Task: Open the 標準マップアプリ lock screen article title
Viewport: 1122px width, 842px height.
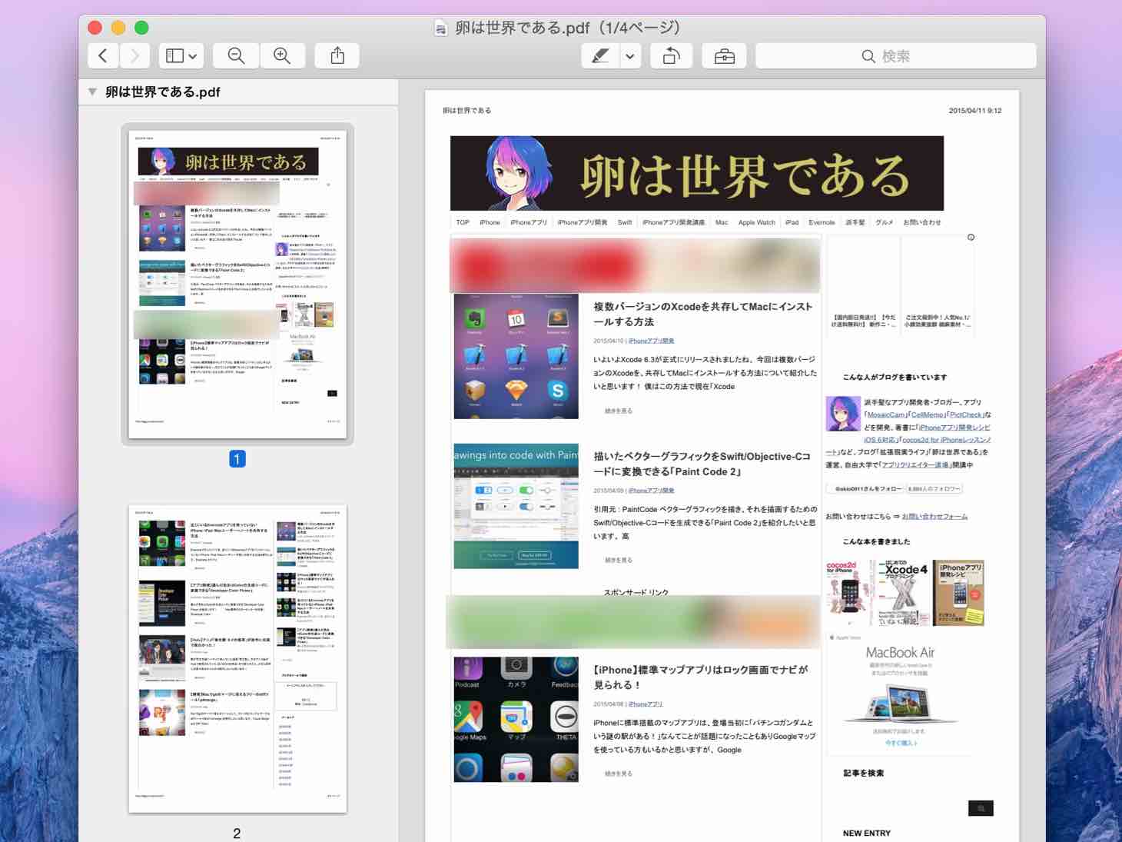Action: coord(700,677)
